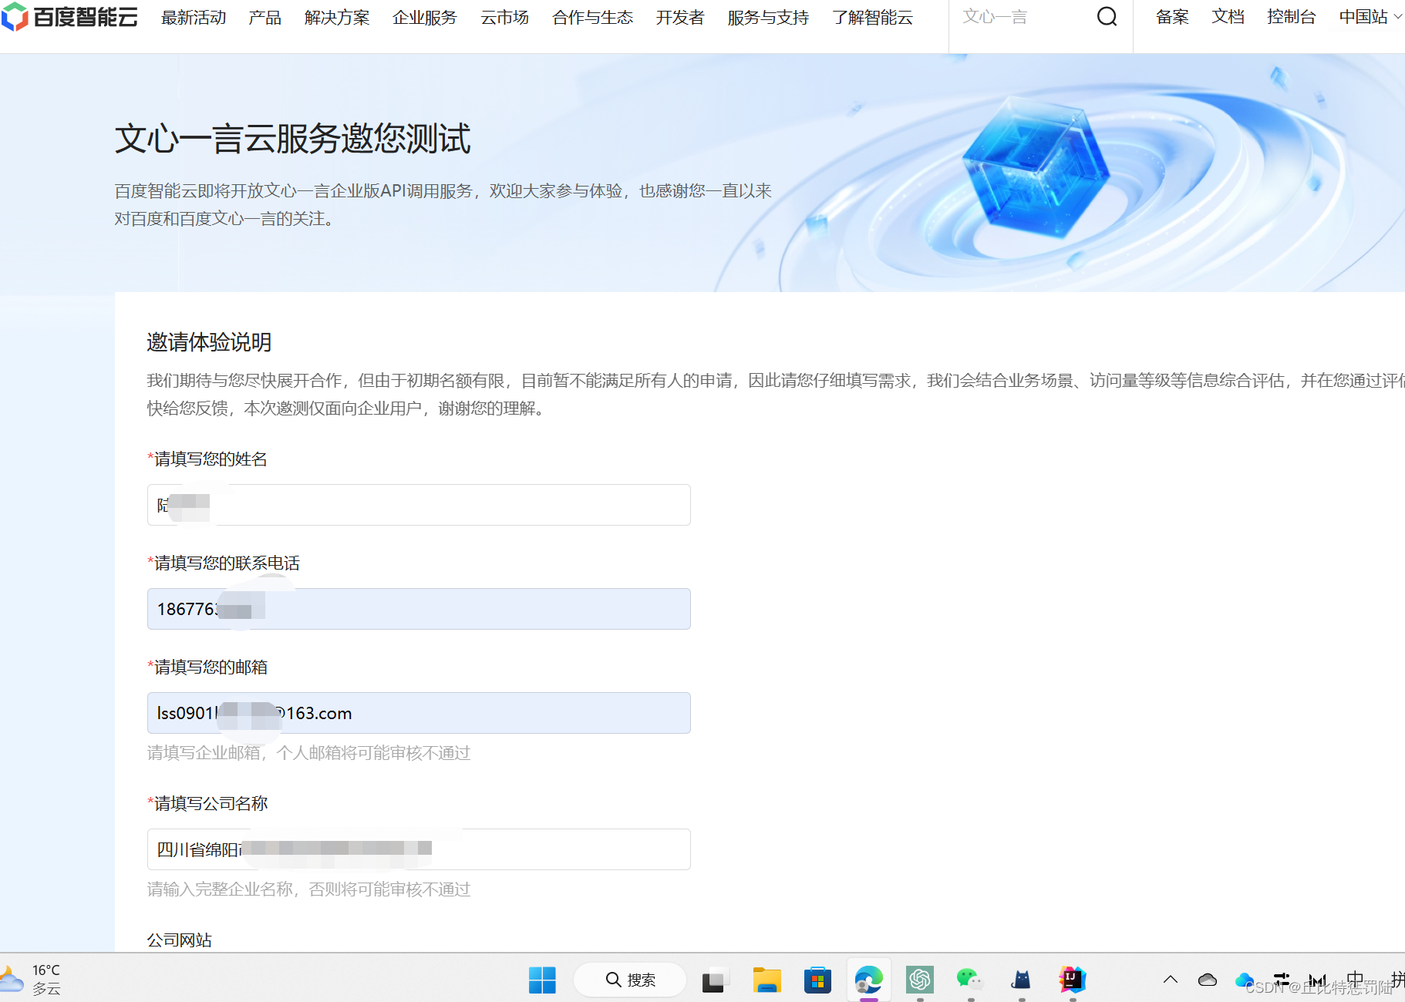
Task: Open the 解决方案 menu
Action: (x=337, y=17)
